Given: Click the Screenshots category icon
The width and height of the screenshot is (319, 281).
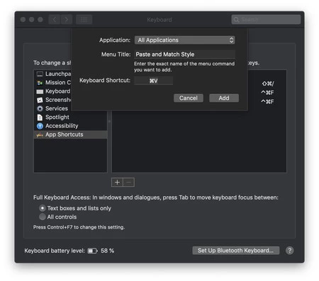Looking at the screenshot, I should (x=40, y=100).
